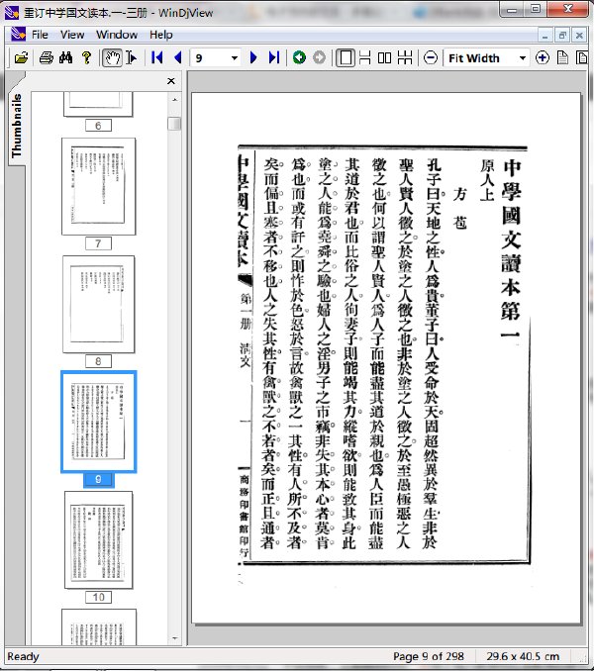Zoom out with the minus icon

pyautogui.click(x=431, y=57)
